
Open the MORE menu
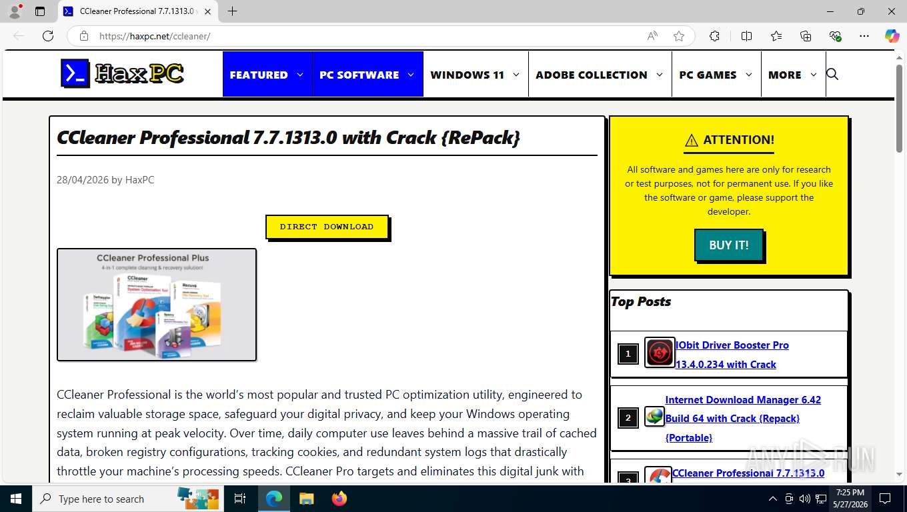[x=784, y=75]
